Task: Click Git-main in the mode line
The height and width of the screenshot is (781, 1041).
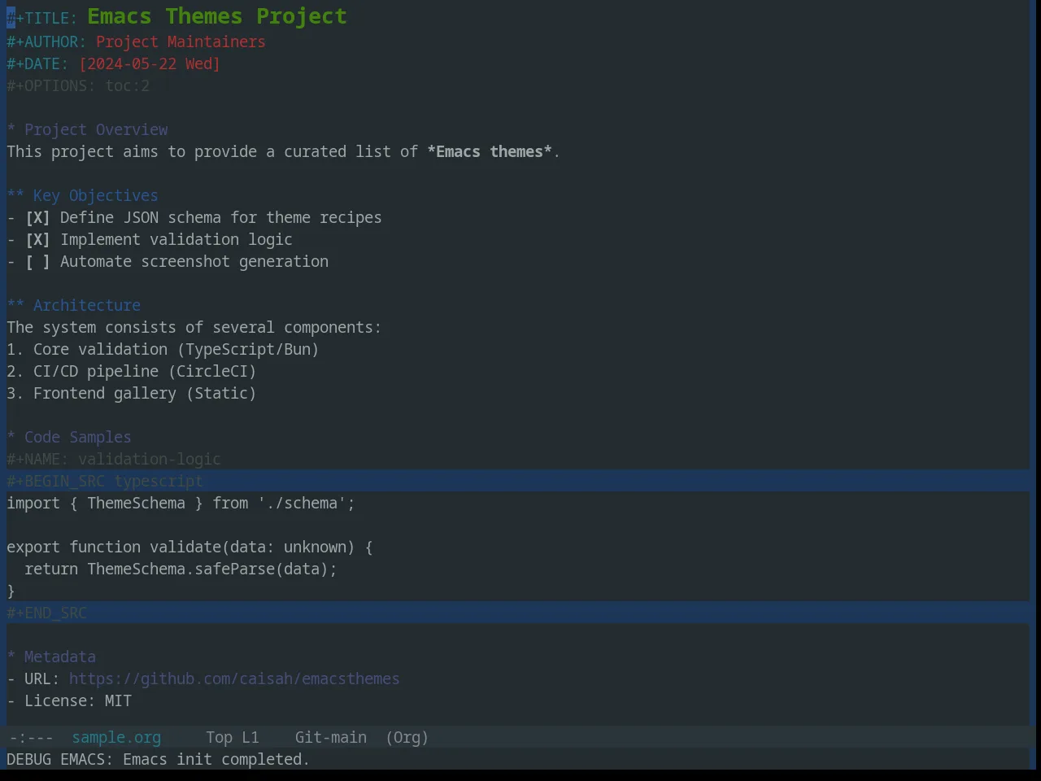Action: pyautogui.click(x=330, y=738)
